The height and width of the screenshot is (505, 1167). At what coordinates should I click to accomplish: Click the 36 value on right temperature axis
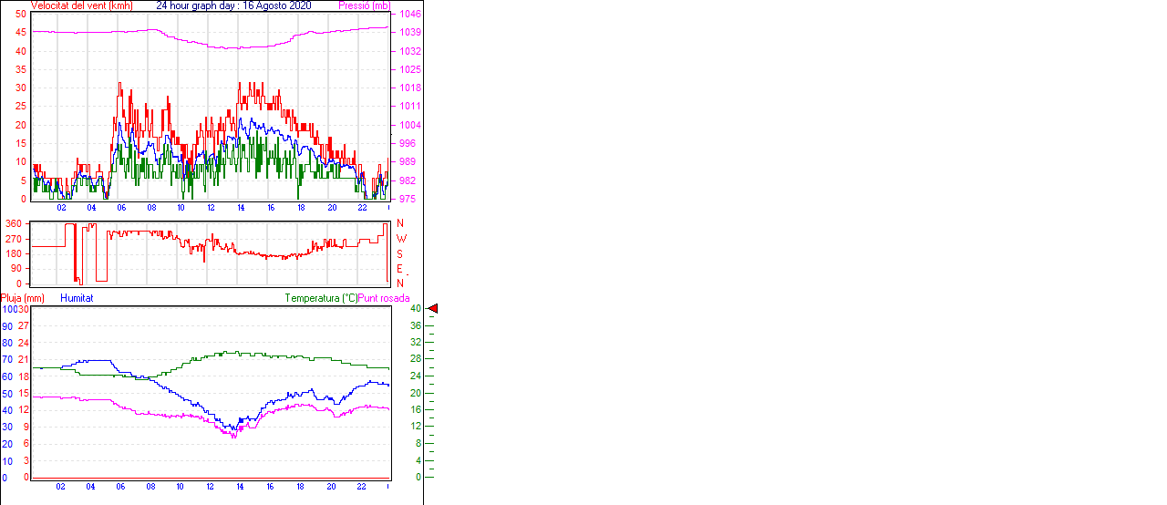(x=415, y=325)
